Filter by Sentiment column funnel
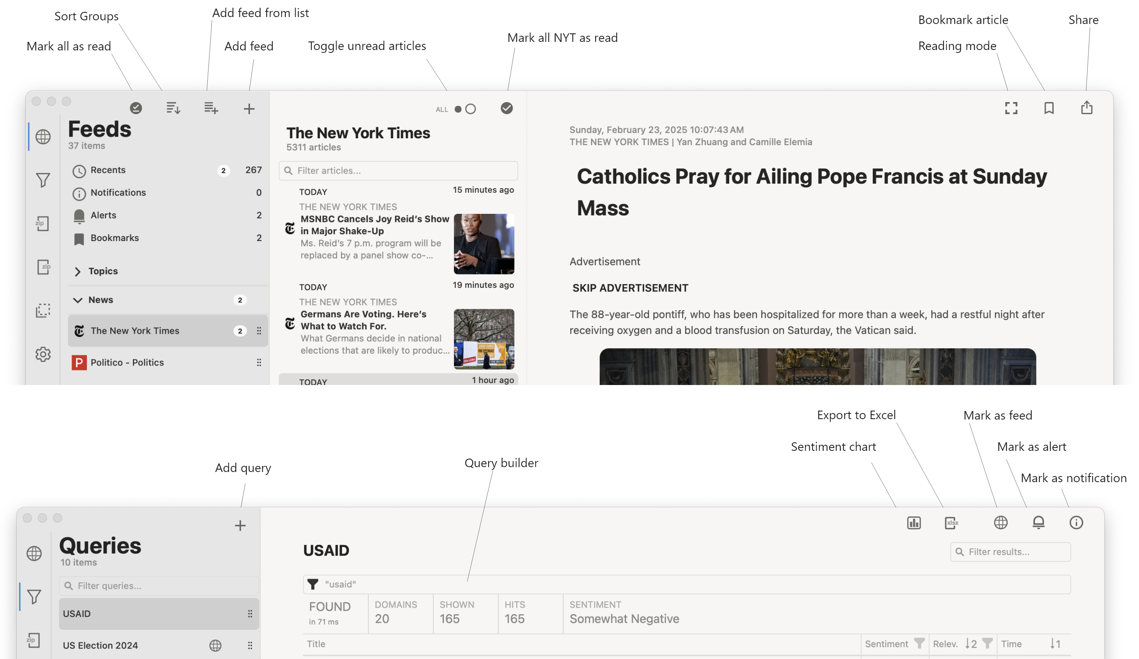Screen dimensions: 1139x659 point(919,644)
